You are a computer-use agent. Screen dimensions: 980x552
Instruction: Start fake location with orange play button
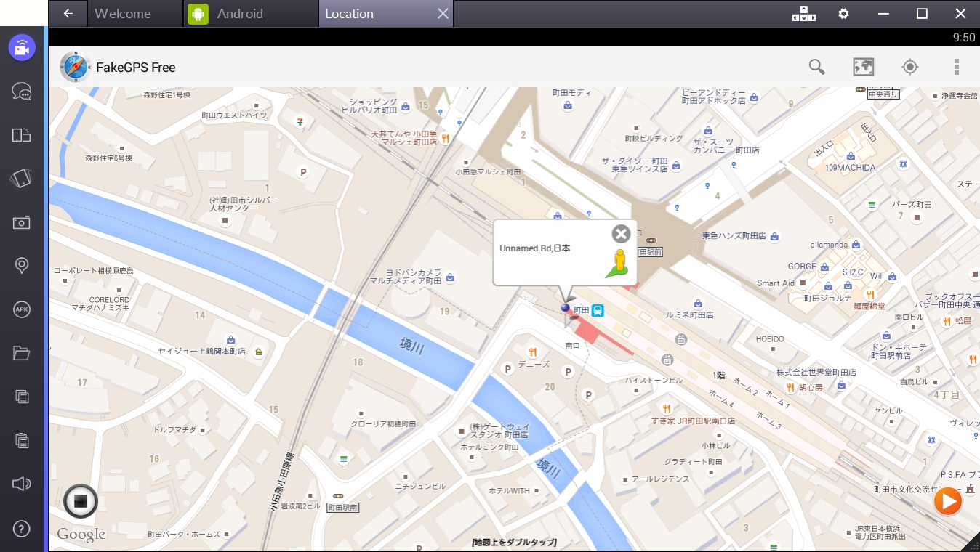948,501
